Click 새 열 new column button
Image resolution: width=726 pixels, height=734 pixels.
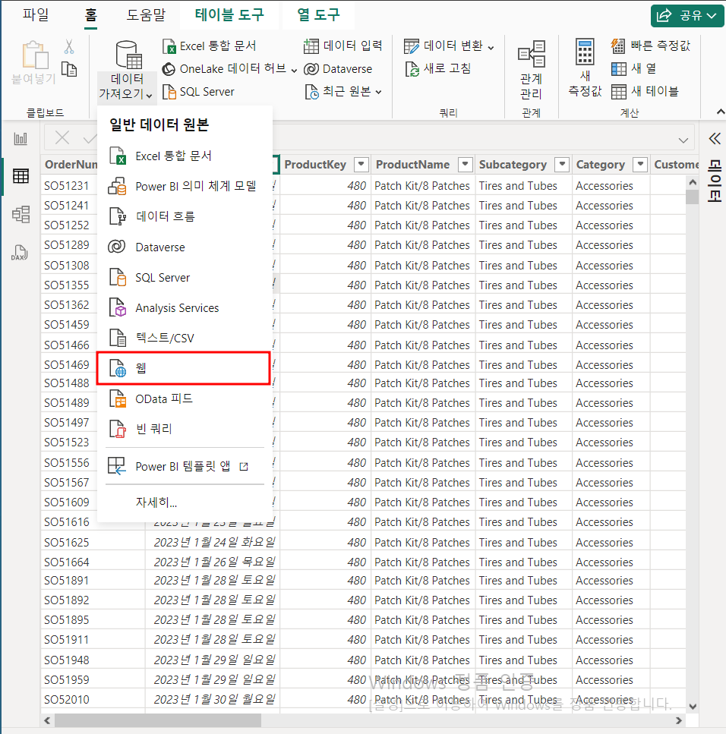point(633,68)
